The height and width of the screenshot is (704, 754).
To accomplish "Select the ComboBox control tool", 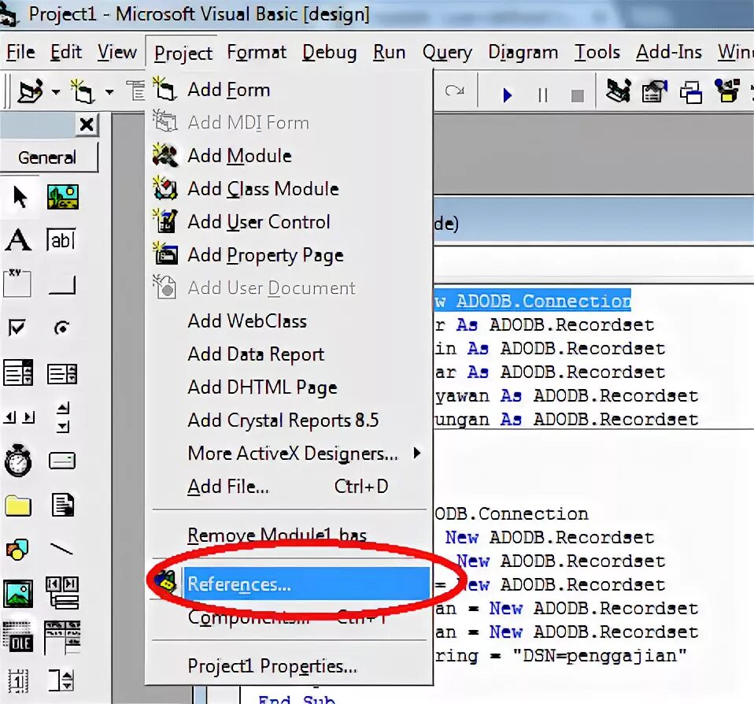I will [x=18, y=372].
